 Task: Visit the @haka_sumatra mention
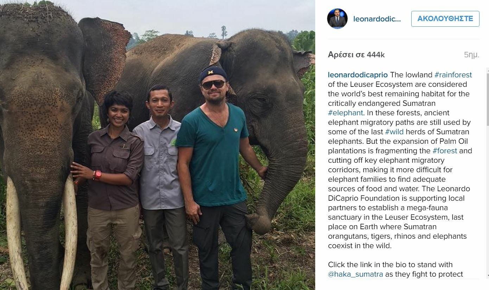[355, 274]
